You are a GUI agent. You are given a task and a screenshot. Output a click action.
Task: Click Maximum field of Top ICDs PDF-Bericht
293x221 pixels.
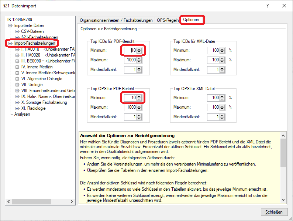pos(130,60)
